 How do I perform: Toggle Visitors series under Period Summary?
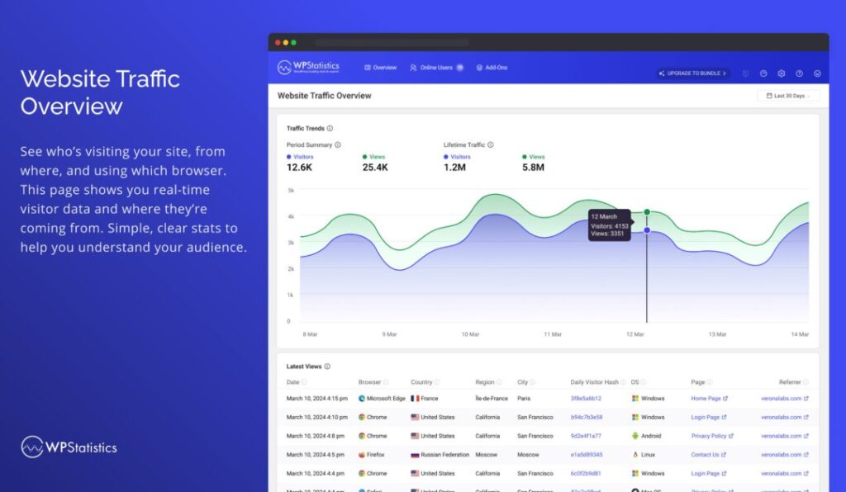[x=301, y=157]
